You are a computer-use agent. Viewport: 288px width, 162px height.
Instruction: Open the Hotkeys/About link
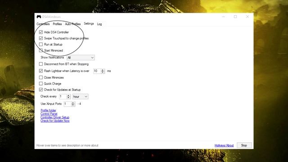(x=224, y=145)
